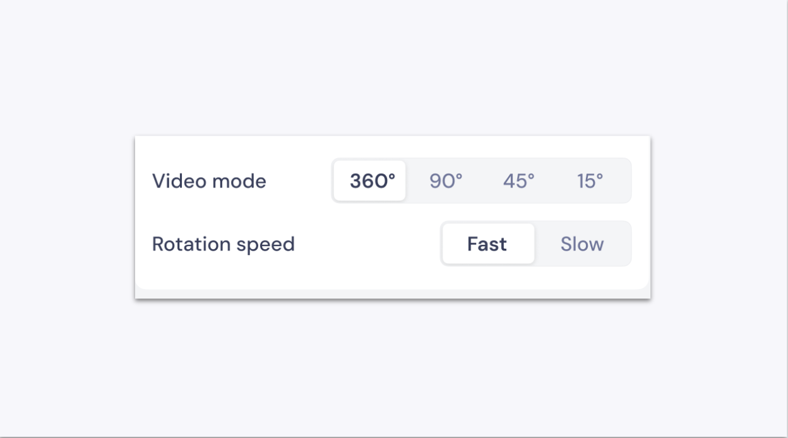The image size is (788, 438).
Task: Tap the 15° angle segment
Action: click(x=590, y=181)
